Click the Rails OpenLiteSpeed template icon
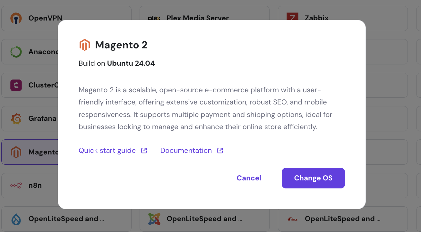Screen dimensions: 421x232 click(x=292, y=219)
